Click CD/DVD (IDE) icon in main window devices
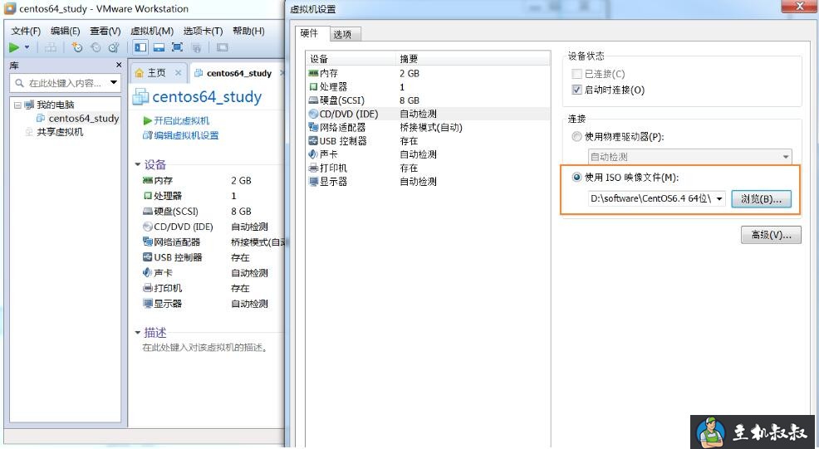The image size is (819, 449). point(147,227)
